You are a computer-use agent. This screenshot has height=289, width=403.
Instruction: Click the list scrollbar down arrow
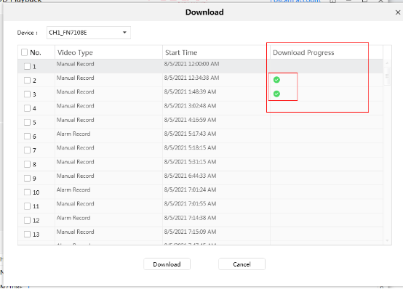(x=387, y=240)
